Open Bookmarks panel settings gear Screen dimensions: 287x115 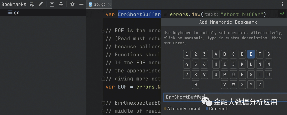72,4
